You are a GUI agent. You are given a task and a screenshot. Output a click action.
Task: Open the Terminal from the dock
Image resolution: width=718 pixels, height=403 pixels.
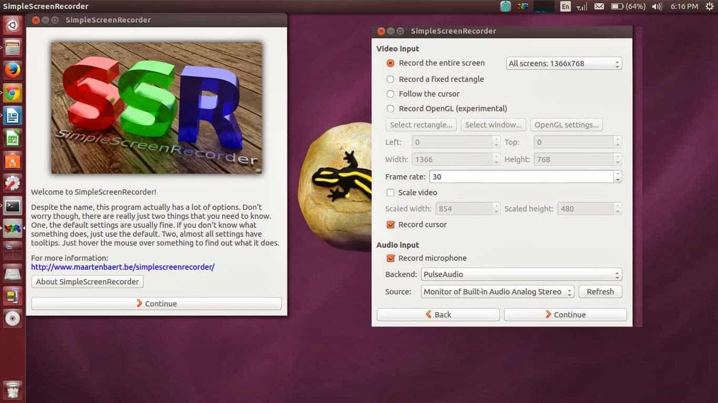click(13, 206)
